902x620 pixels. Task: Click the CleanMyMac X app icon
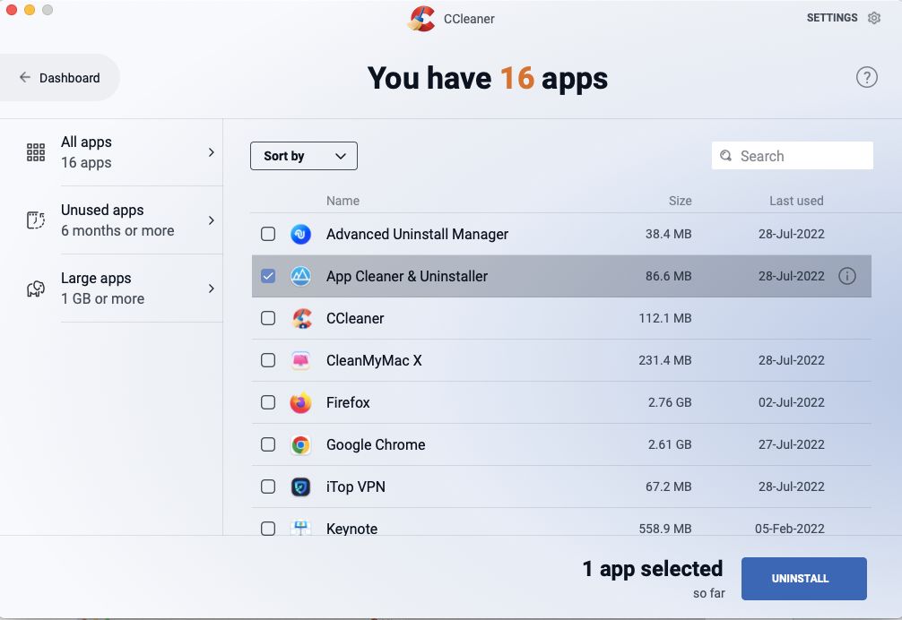tap(301, 360)
